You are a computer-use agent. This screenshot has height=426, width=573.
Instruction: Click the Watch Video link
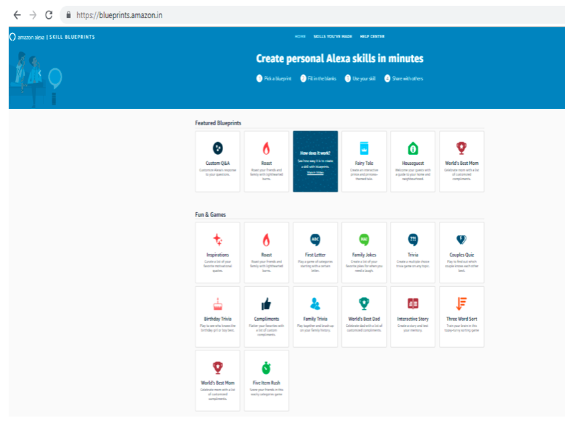[x=315, y=173]
